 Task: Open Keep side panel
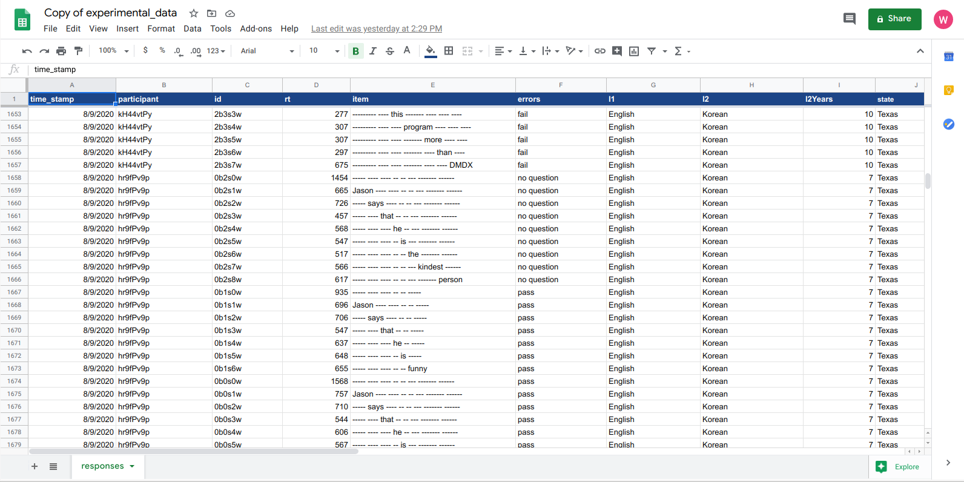click(949, 90)
